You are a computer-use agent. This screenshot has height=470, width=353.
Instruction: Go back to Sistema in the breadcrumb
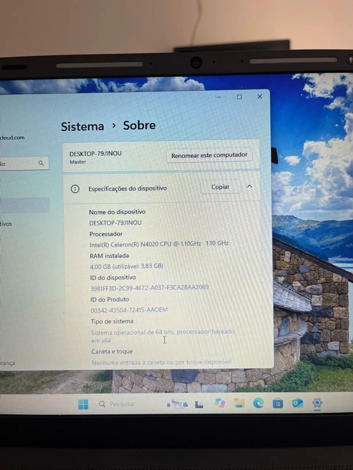point(82,126)
